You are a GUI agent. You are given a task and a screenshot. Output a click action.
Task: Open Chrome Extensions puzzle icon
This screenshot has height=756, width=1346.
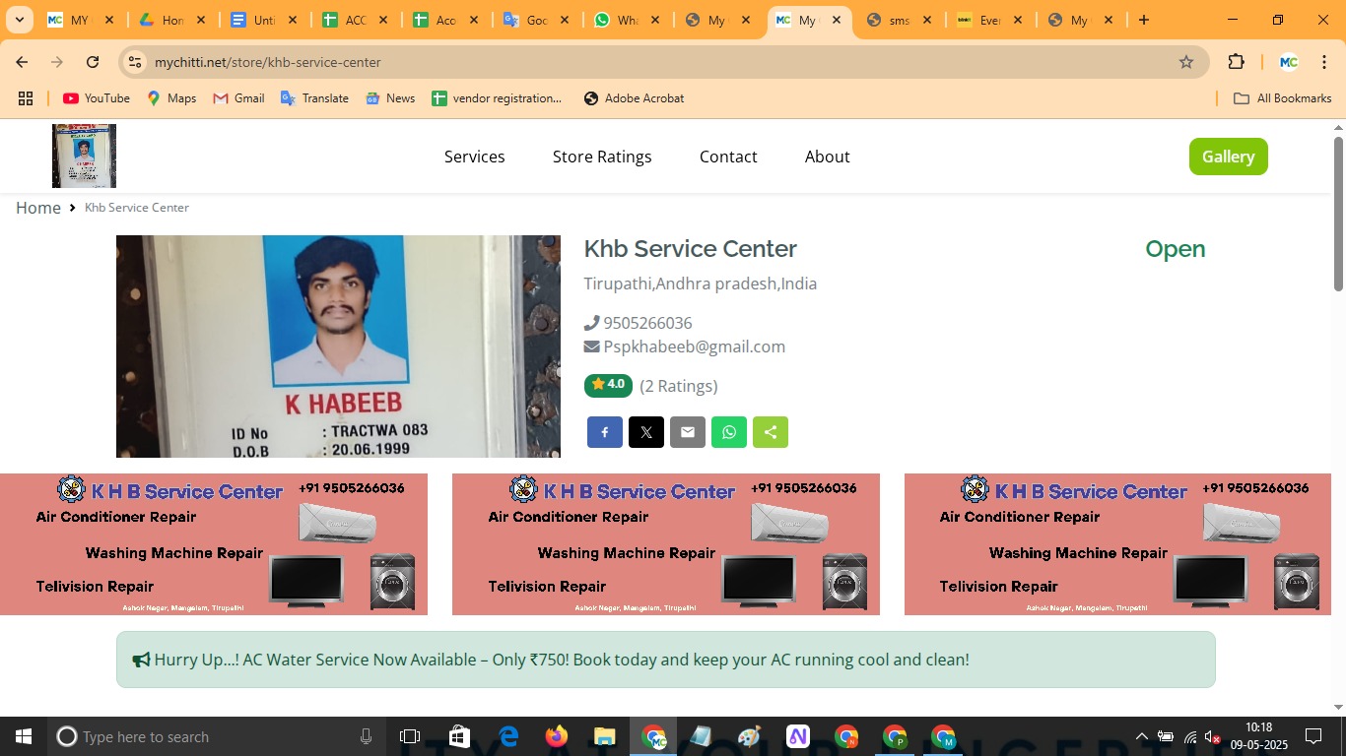1236,62
